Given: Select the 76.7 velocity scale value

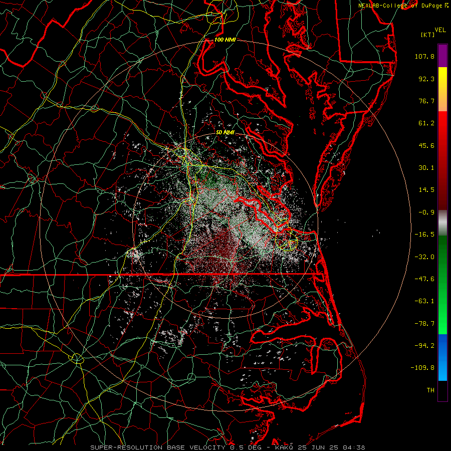Looking at the screenshot, I should tap(426, 101).
